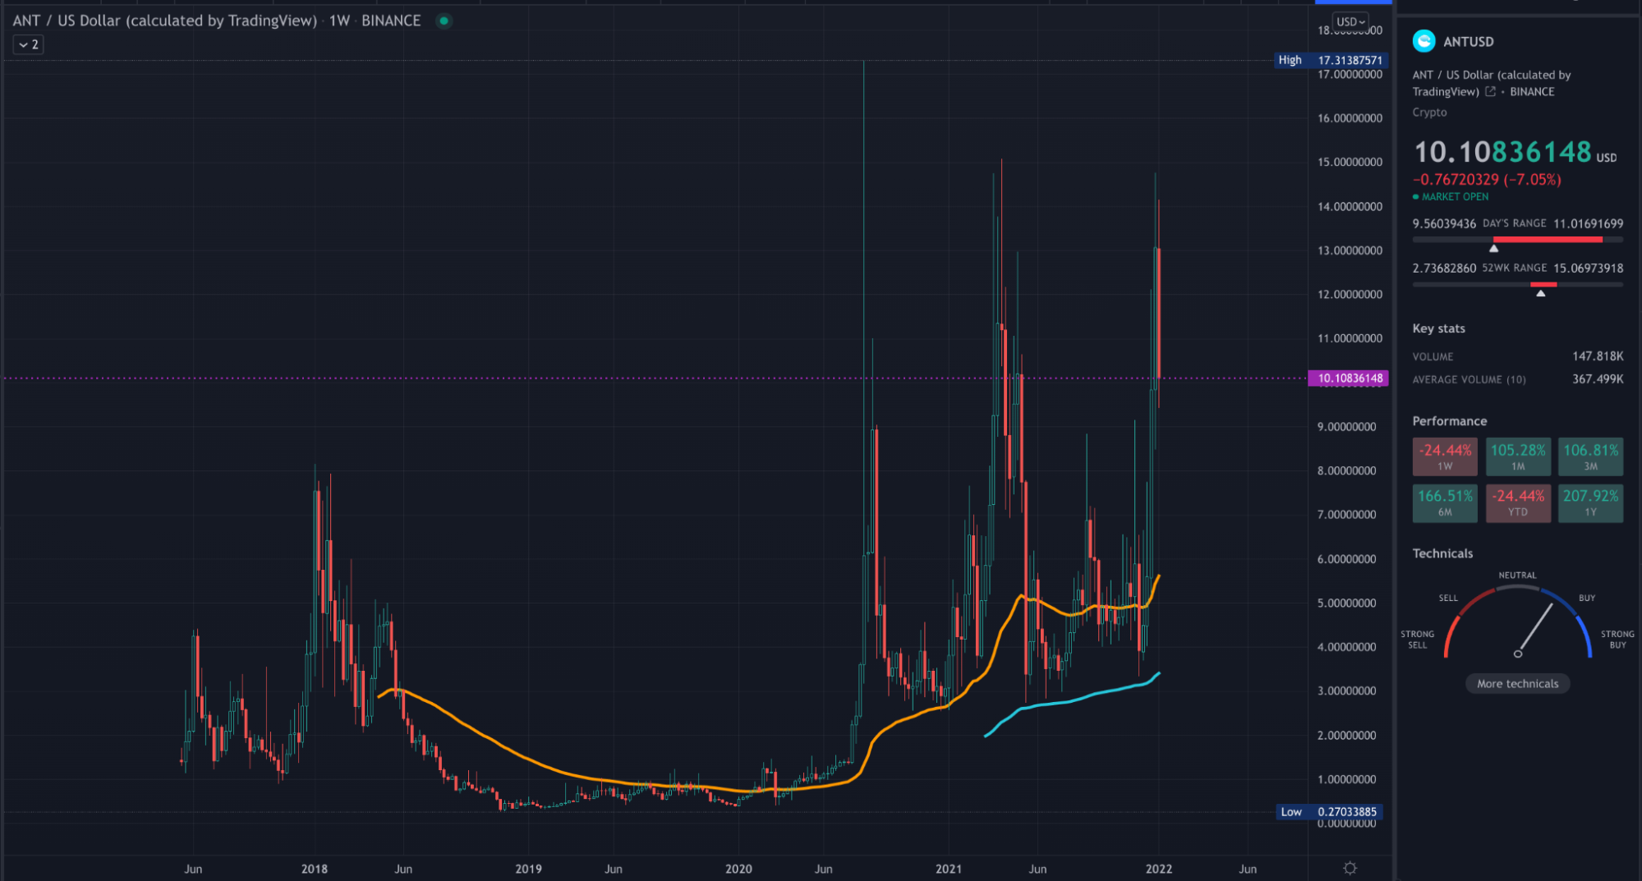Click the STRONG SELL gauge label
Image resolution: width=1642 pixels, height=881 pixels.
coord(1417,640)
